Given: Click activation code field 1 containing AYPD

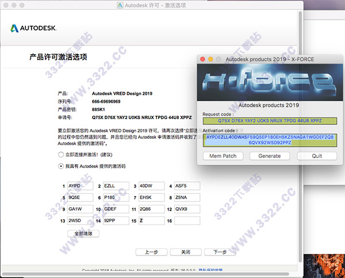Looking at the screenshot, I should [x=80, y=186].
